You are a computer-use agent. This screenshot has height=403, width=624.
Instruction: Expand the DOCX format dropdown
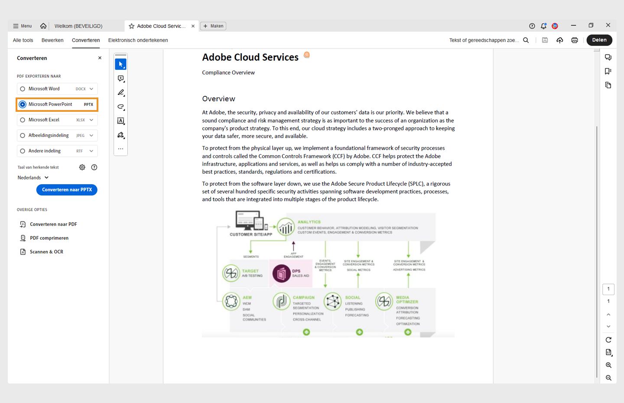tap(91, 88)
